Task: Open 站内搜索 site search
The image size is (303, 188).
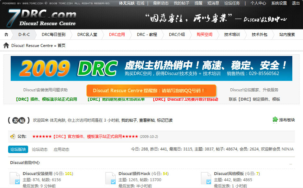Action: pyautogui.click(x=287, y=35)
